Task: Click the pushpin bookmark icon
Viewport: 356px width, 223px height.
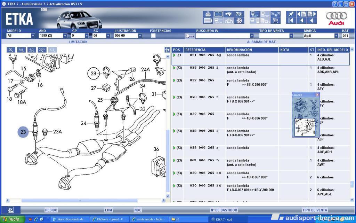Action: point(291,14)
